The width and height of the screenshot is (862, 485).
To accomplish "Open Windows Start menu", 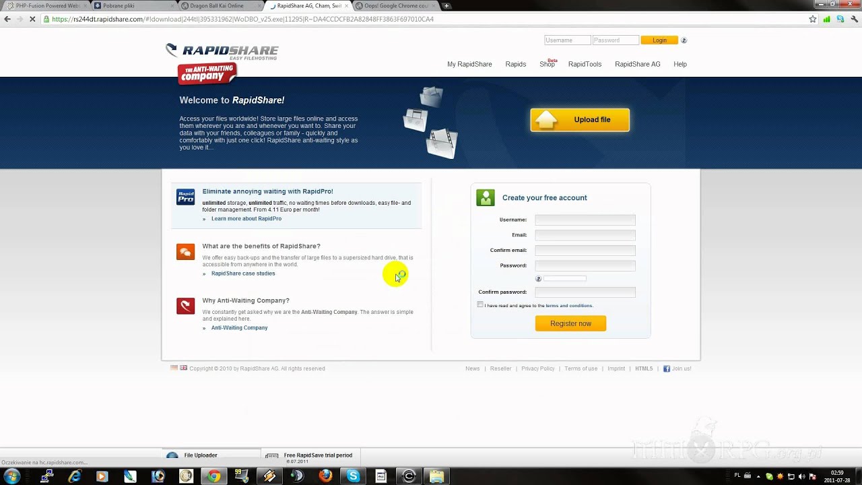I will tap(12, 476).
